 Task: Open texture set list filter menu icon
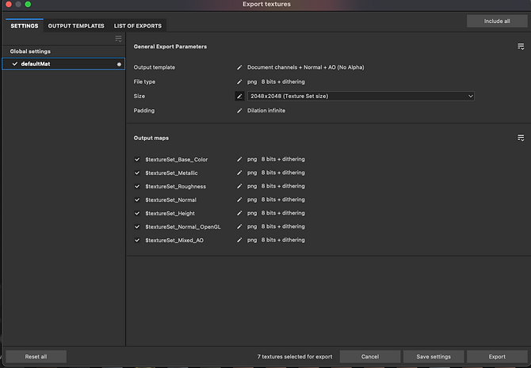pos(119,39)
